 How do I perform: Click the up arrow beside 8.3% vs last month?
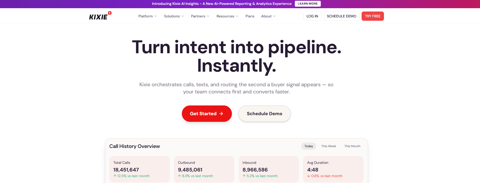pos(180,176)
